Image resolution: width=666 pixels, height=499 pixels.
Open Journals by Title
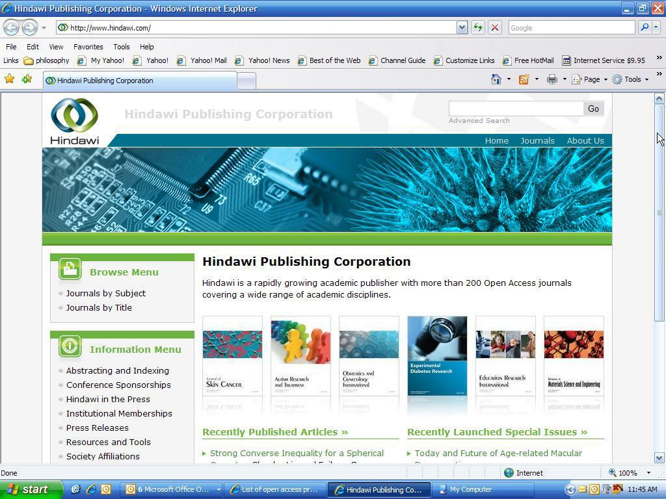[x=99, y=307]
